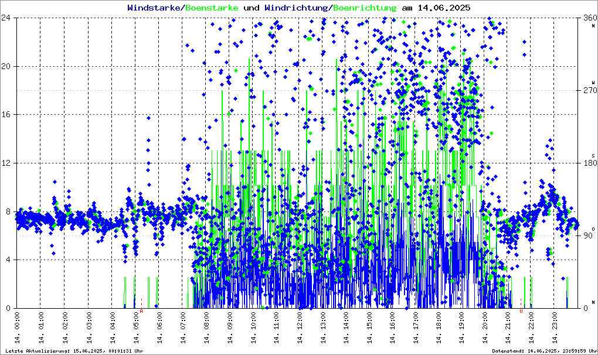Click the '16' label on left axis
The image size is (598, 355).
pos(7,115)
